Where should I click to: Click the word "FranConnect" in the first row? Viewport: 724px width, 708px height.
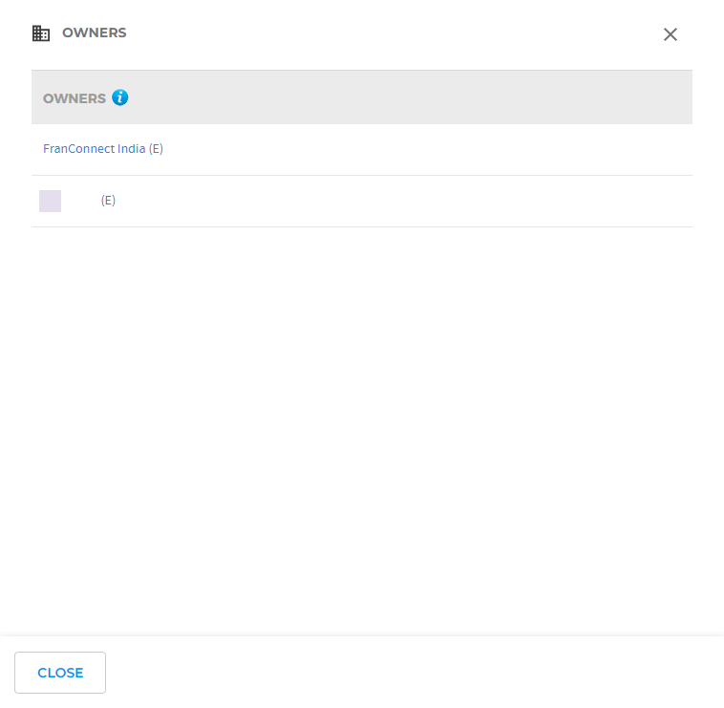point(78,149)
